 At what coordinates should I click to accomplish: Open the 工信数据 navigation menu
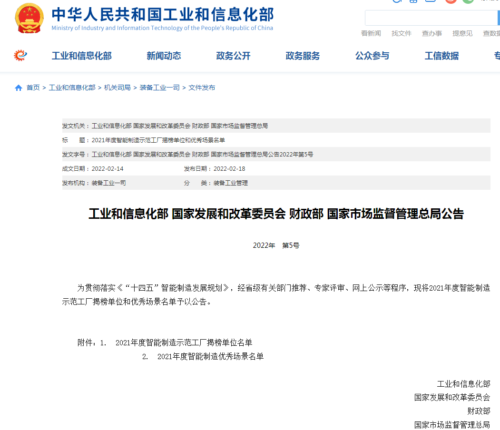(441, 56)
